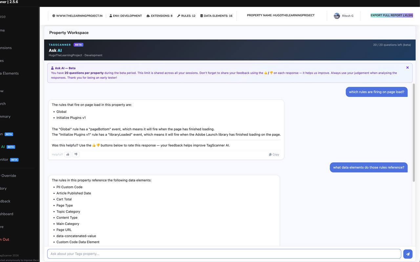
Task: Click the globe icon next to the website URL
Action: click(x=54, y=16)
